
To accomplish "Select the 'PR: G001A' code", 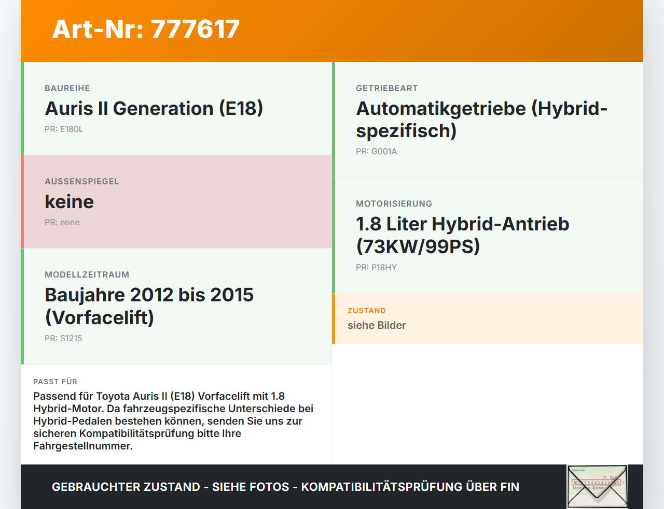I will tap(377, 152).
